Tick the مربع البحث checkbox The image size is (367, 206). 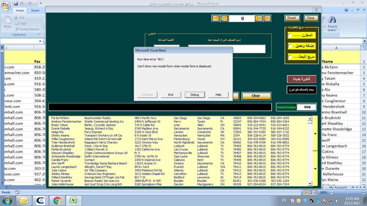click(290, 57)
